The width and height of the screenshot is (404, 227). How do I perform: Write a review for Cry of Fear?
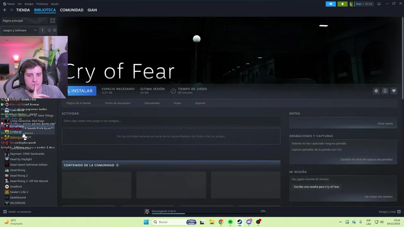point(317,187)
